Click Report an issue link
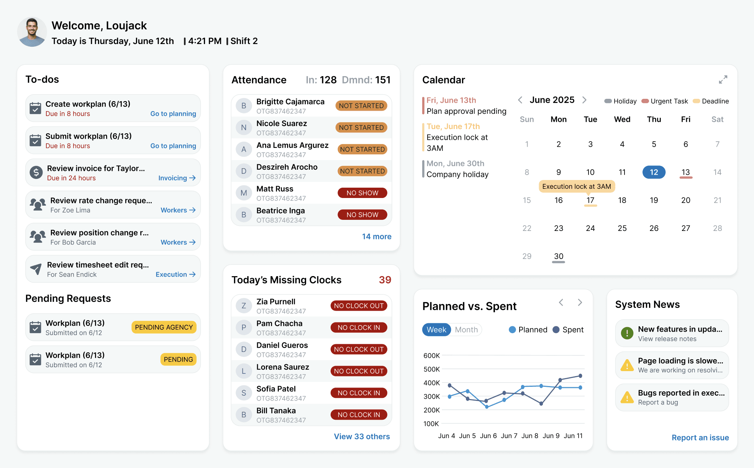Viewport: 754px width, 468px height. [x=700, y=438]
